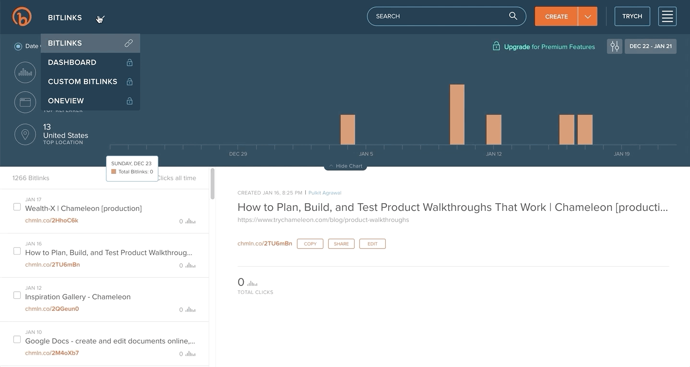Collapse the chart with Hide Chart
Viewport: 690px width, 367px height.
click(345, 166)
